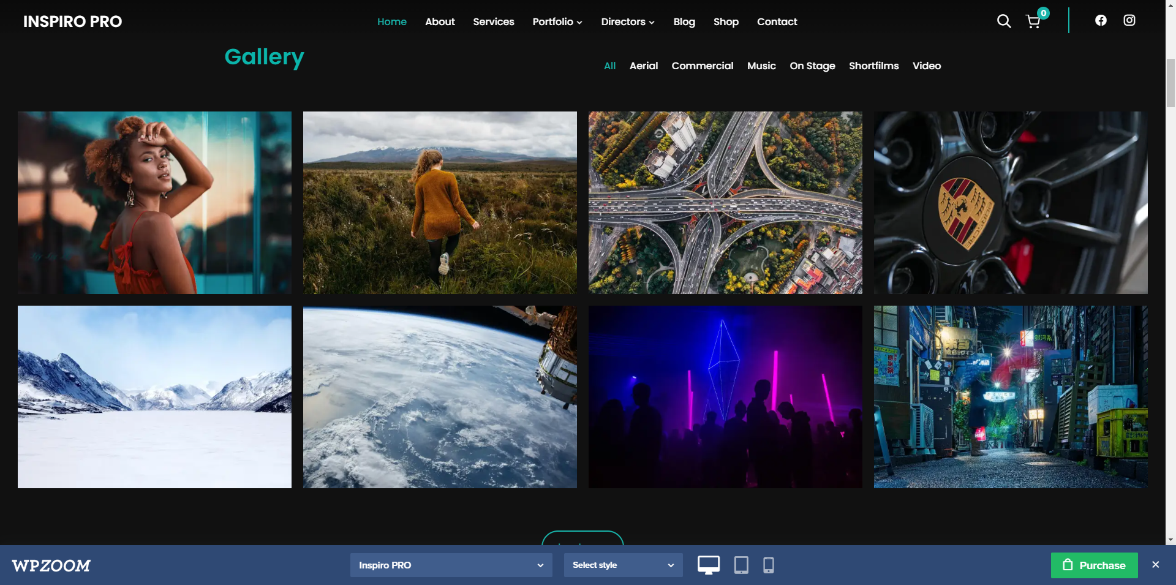Open the woman walking in field thumbnail
The width and height of the screenshot is (1176, 585).
(x=440, y=203)
